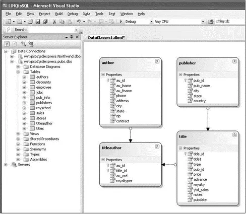
Task: Close the Server Explorer panel
Action: coord(77,37)
